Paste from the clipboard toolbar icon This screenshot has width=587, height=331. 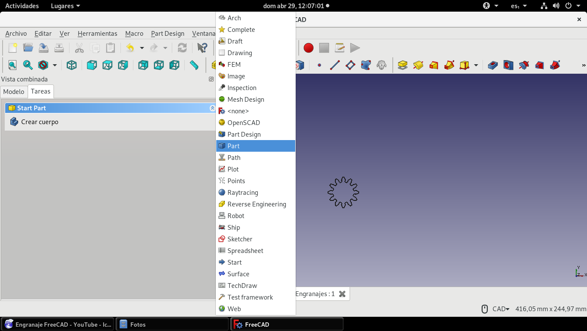coord(110,48)
